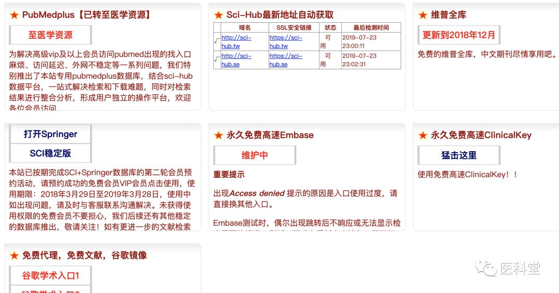The width and height of the screenshot is (559, 293).
Task: Click check mark icon in sci-hub.se row
Action: click(x=217, y=59)
